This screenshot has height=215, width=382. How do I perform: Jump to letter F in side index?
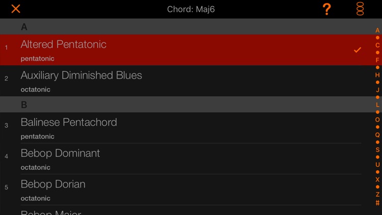[377, 60]
